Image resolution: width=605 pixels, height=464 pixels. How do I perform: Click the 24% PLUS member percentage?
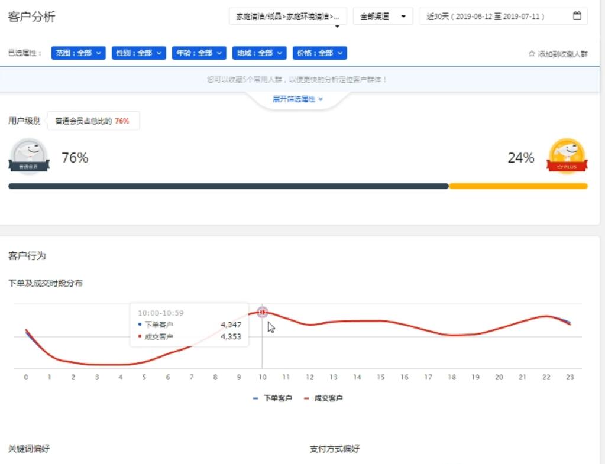coord(521,158)
